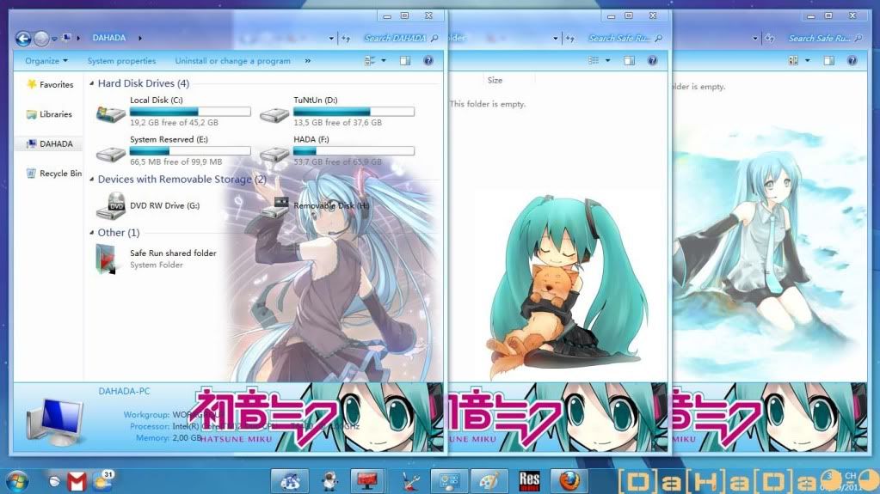Open Local Disk (C:) drive icon
Viewport: 880px width, 494px height.
point(110,115)
